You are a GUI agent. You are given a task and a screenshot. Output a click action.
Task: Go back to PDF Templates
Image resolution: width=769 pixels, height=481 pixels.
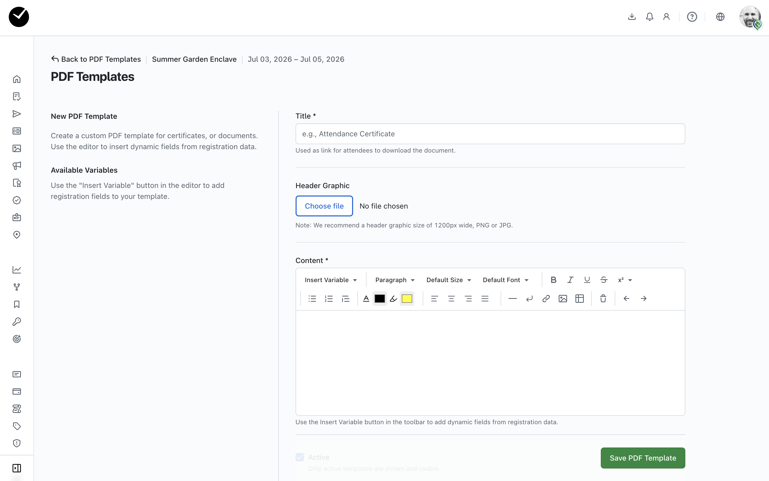pos(96,59)
